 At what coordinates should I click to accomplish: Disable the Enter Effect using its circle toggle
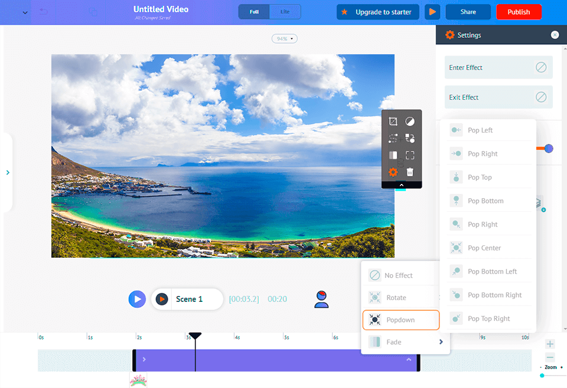pos(541,67)
